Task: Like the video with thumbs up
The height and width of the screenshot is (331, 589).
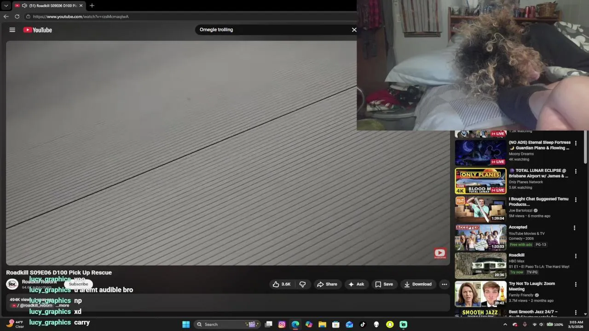Action: pyautogui.click(x=281, y=284)
